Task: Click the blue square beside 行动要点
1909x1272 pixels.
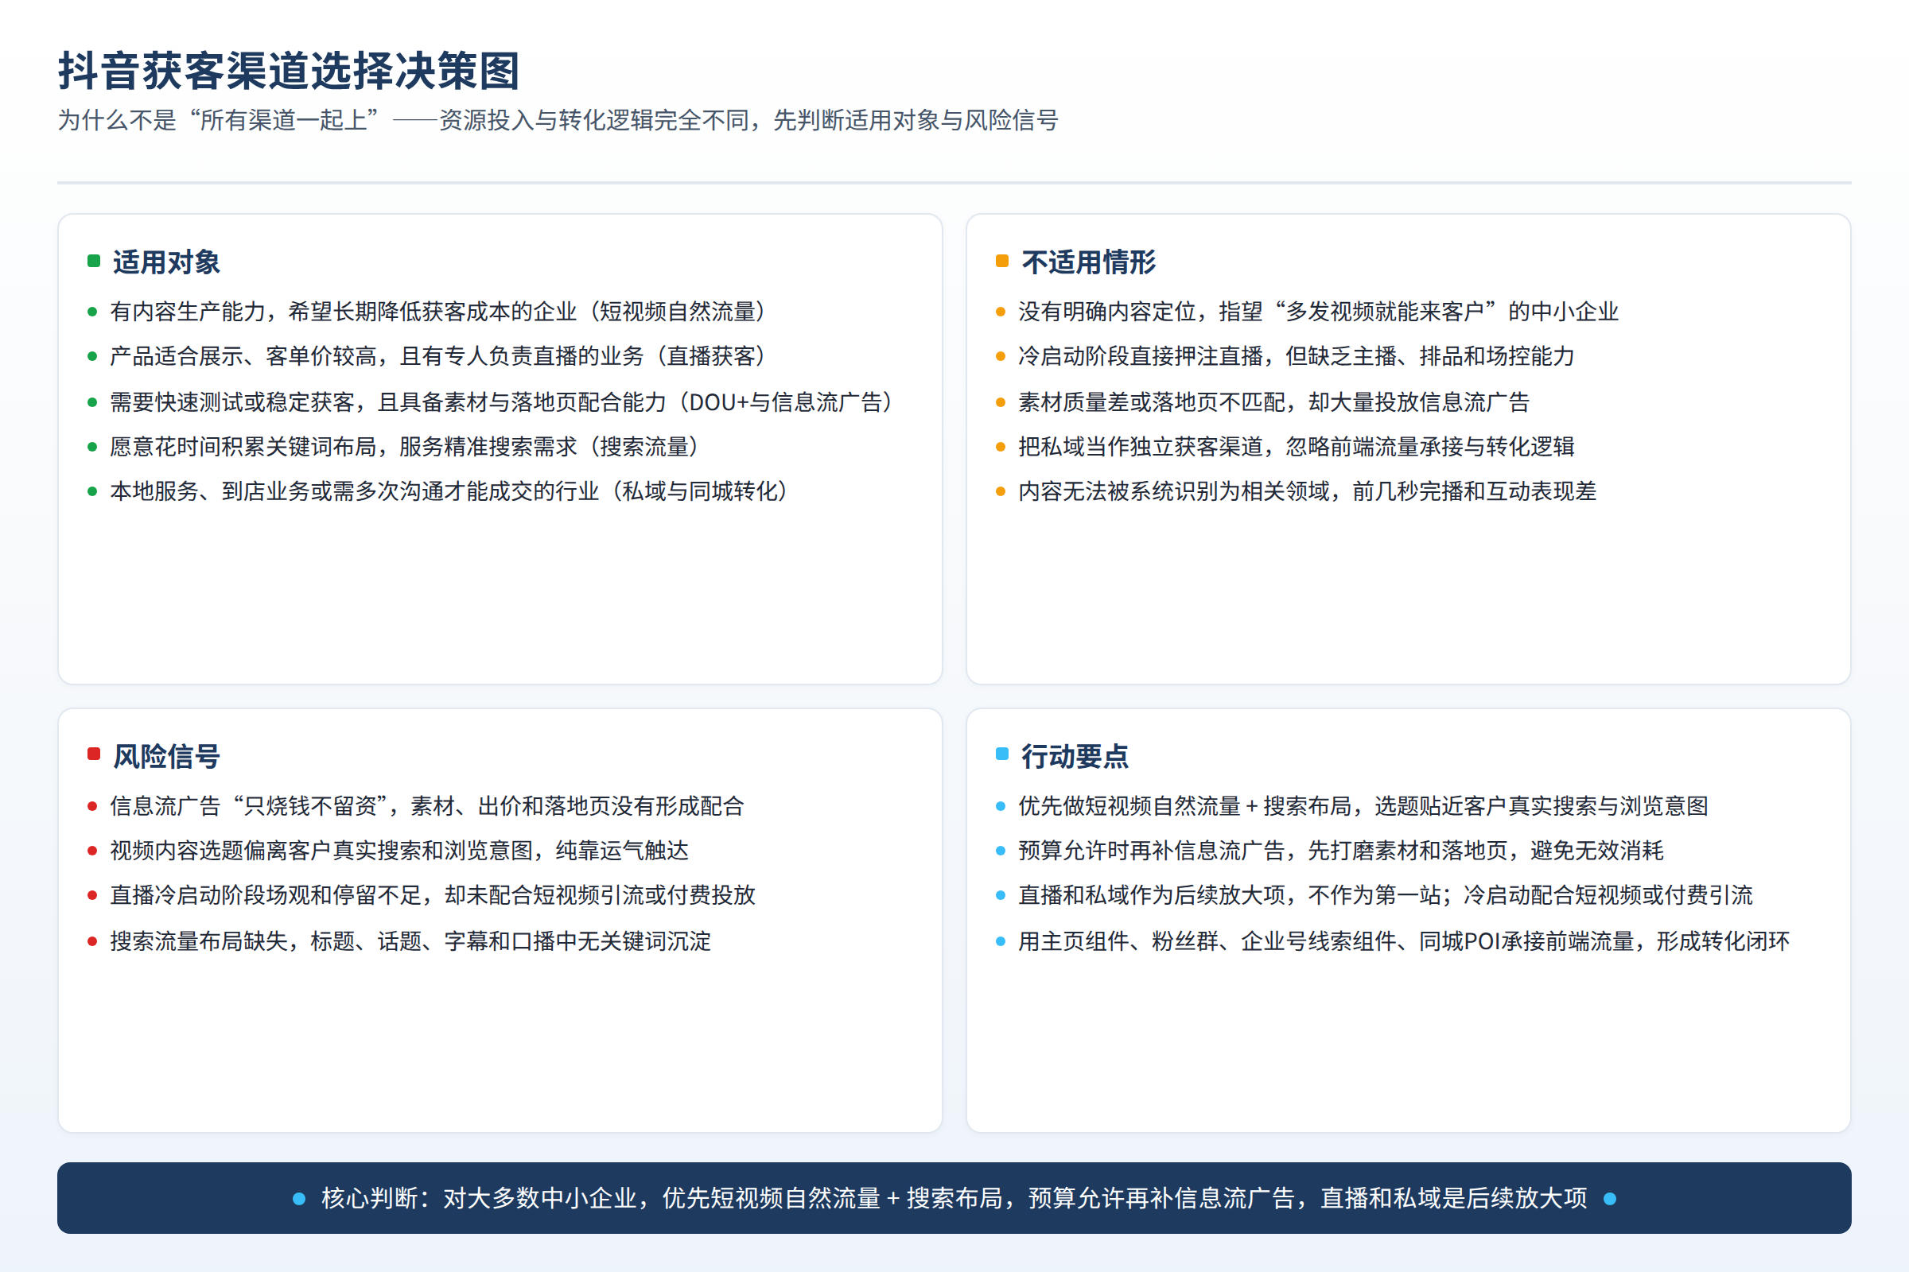Action: tap(1001, 754)
